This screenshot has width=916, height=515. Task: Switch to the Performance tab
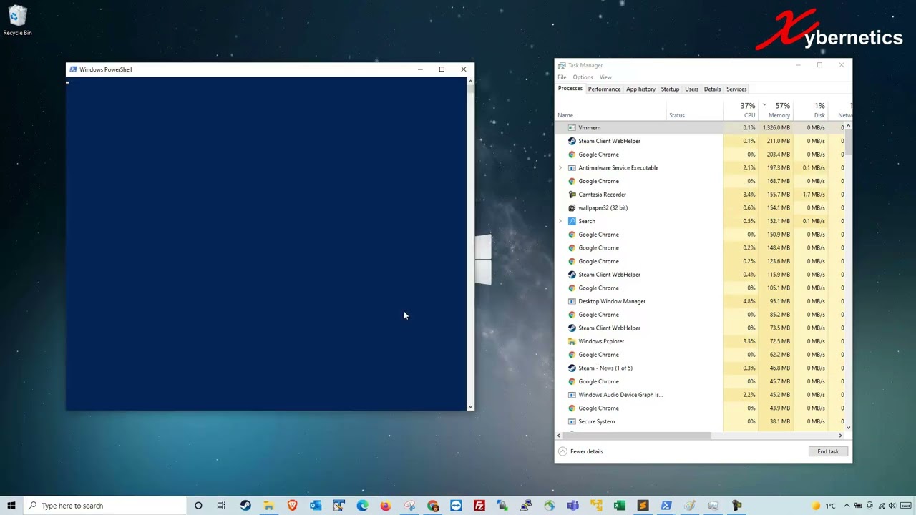(x=604, y=89)
